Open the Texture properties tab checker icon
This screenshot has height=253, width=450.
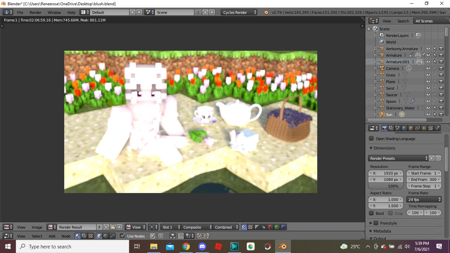pyautogui.click(x=431, y=128)
